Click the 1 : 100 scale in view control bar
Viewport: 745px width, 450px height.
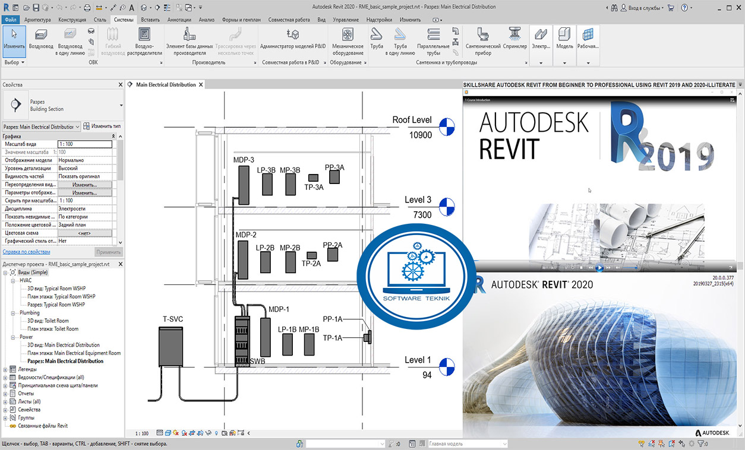141,433
